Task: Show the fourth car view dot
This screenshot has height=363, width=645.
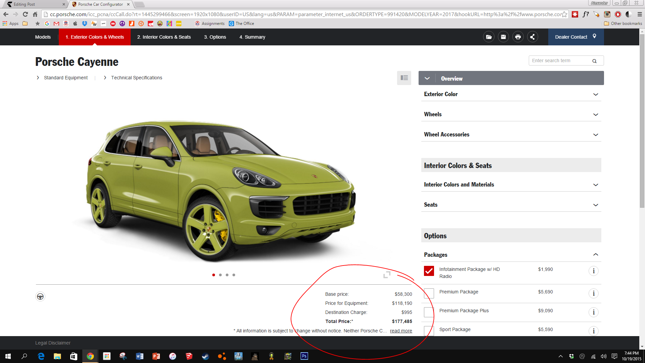Action: (x=234, y=275)
